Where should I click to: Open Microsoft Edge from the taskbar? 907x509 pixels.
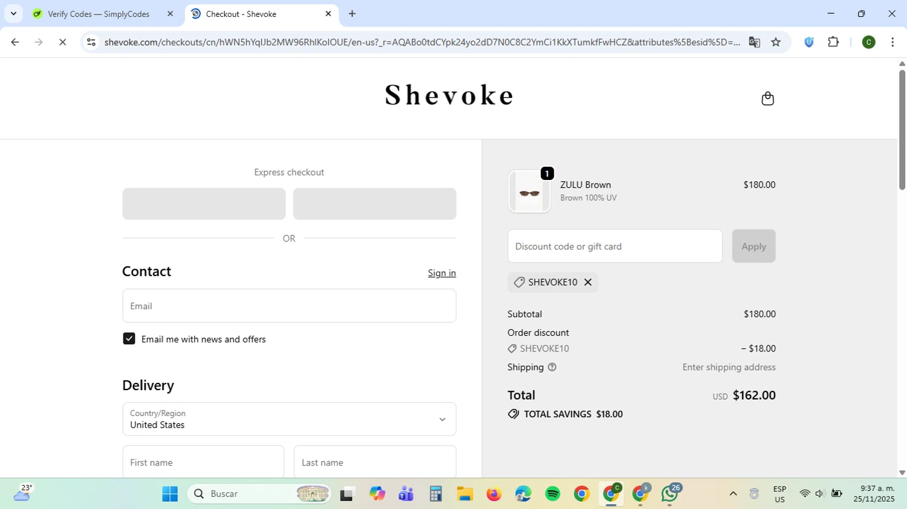click(x=523, y=494)
